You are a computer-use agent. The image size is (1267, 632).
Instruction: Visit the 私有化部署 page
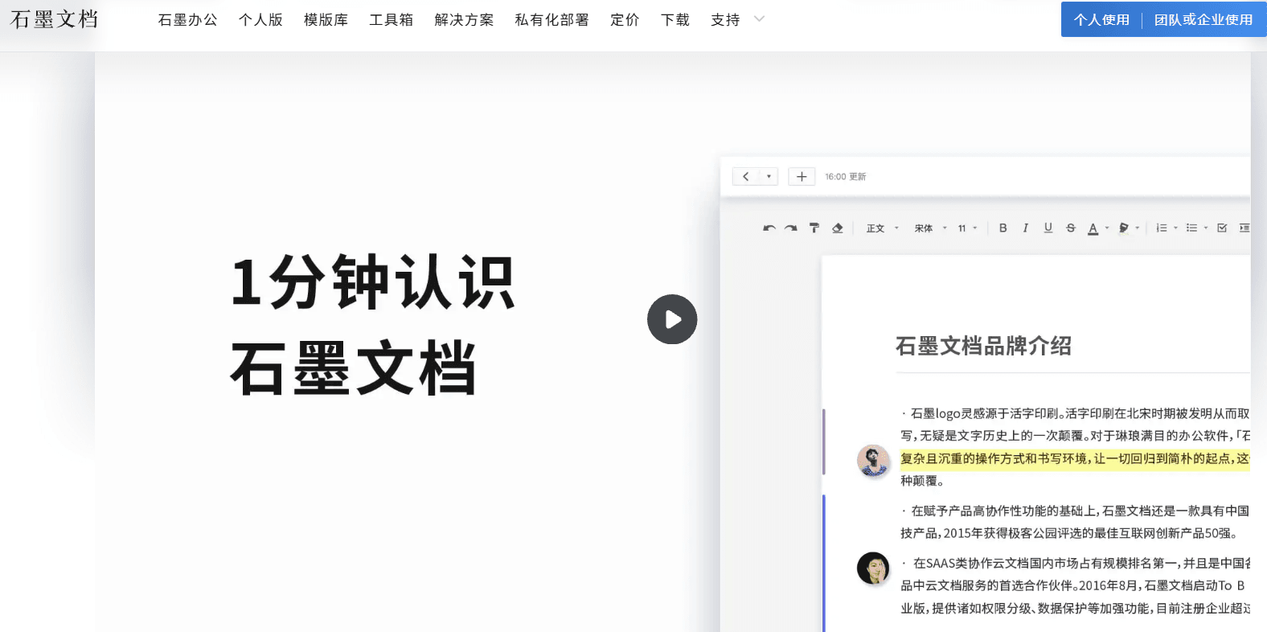click(551, 20)
